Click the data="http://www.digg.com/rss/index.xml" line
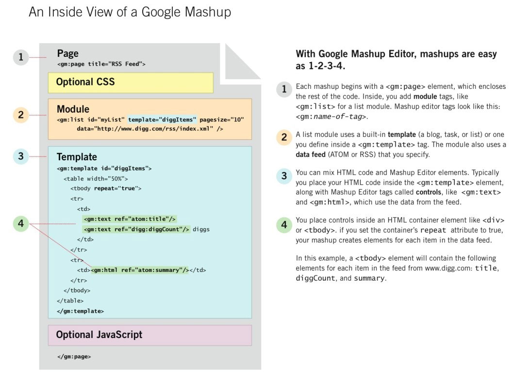The height and width of the screenshot is (372, 530). (150, 129)
